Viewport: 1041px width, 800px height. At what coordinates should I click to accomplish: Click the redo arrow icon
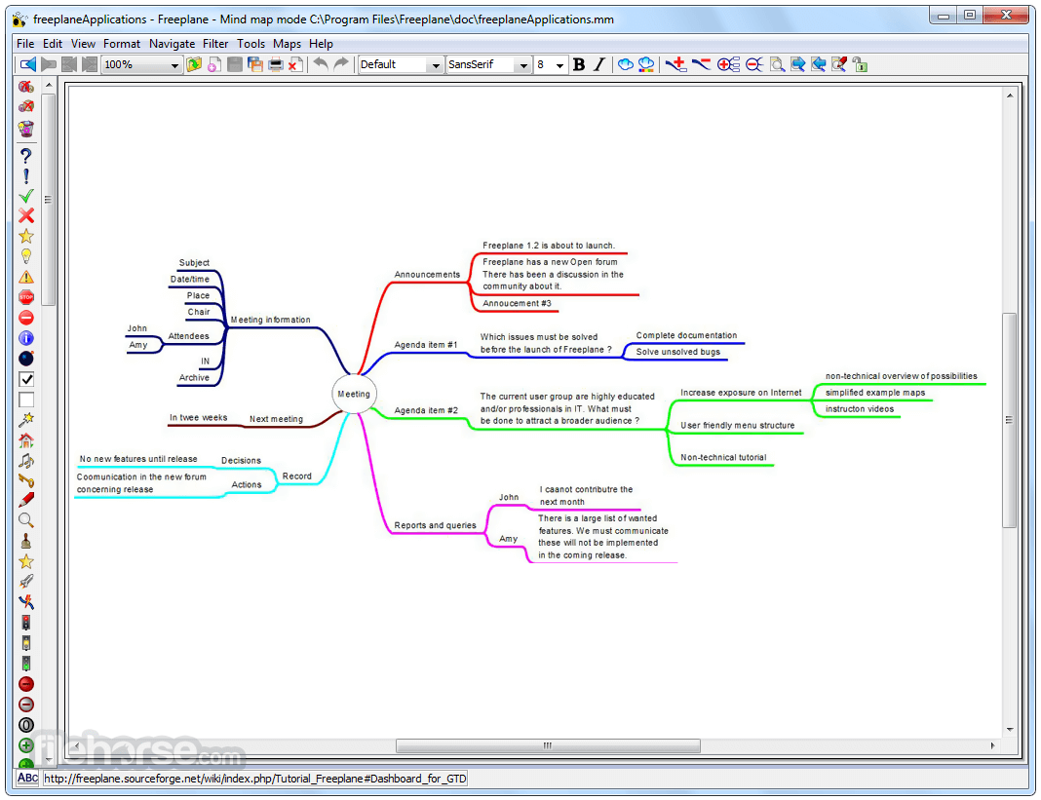tap(340, 63)
